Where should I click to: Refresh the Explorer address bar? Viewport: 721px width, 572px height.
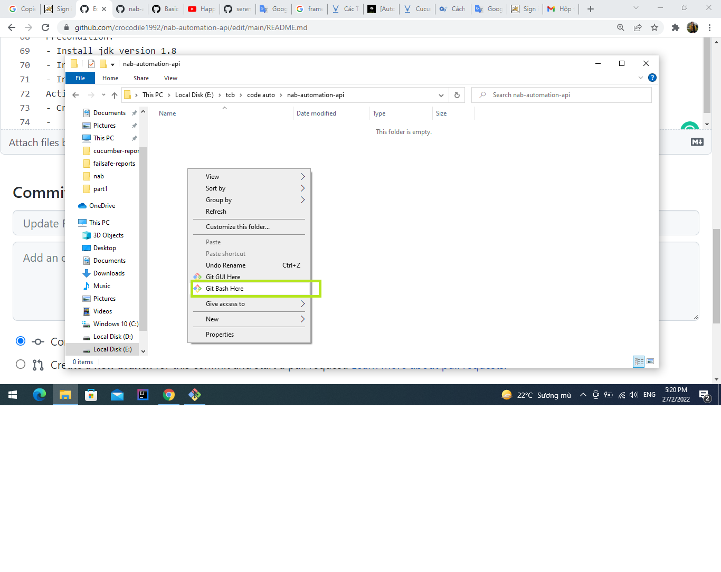tap(457, 95)
